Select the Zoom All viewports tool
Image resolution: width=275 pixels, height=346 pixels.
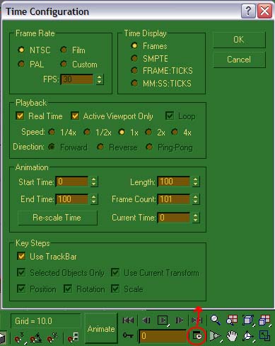[232, 320]
